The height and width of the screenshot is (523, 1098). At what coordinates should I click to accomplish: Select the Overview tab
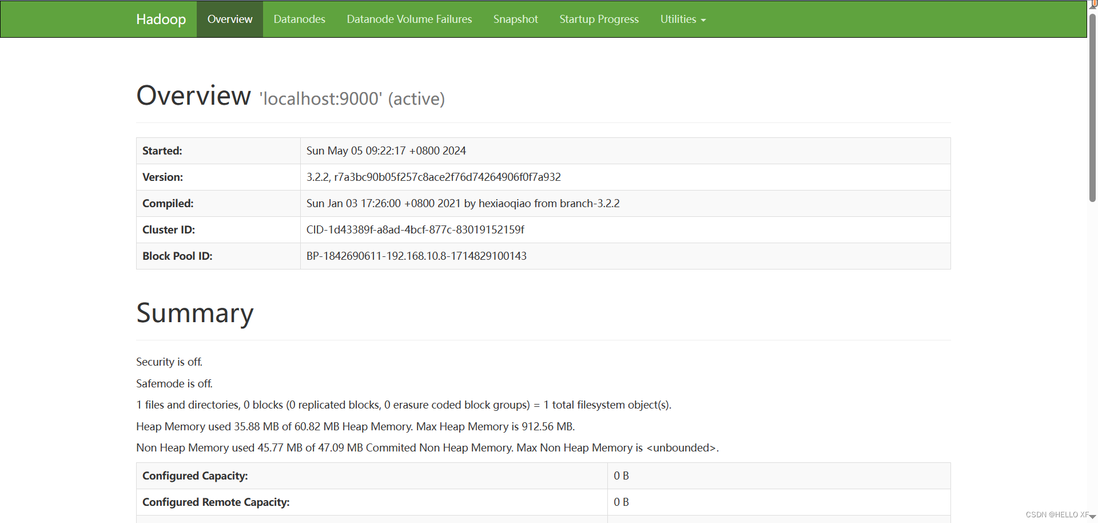(x=230, y=19)
